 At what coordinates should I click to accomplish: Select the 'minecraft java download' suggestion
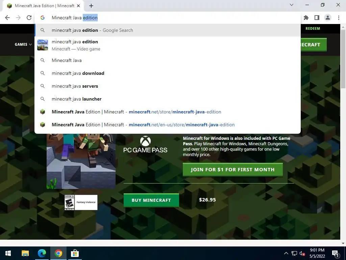click(x=168, y=73)
